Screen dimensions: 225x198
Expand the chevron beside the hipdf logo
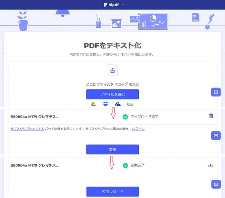pyautogui.click(x=123, y=5)
